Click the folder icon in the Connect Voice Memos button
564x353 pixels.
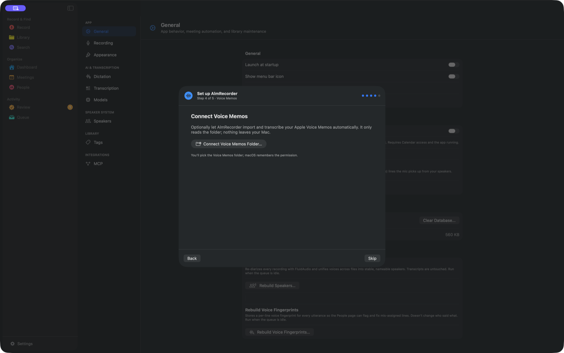(198, 144)
